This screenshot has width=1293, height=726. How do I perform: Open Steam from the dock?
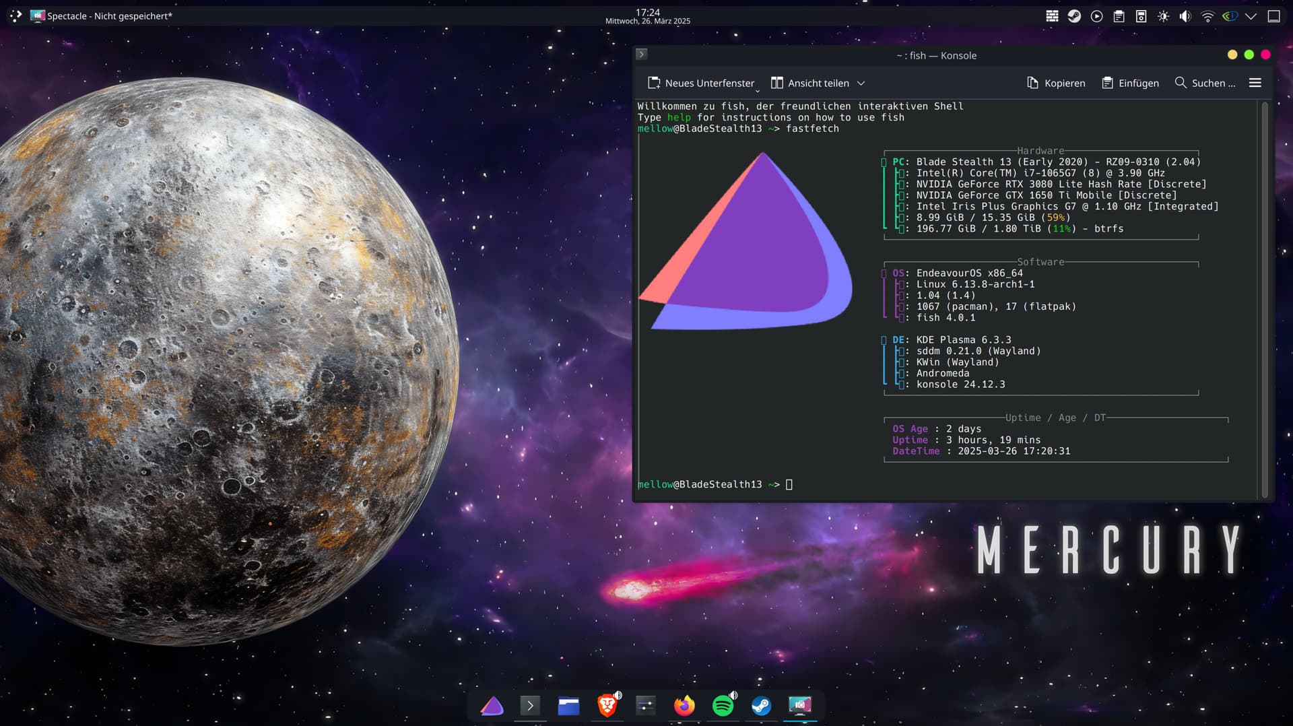(761, 705)
